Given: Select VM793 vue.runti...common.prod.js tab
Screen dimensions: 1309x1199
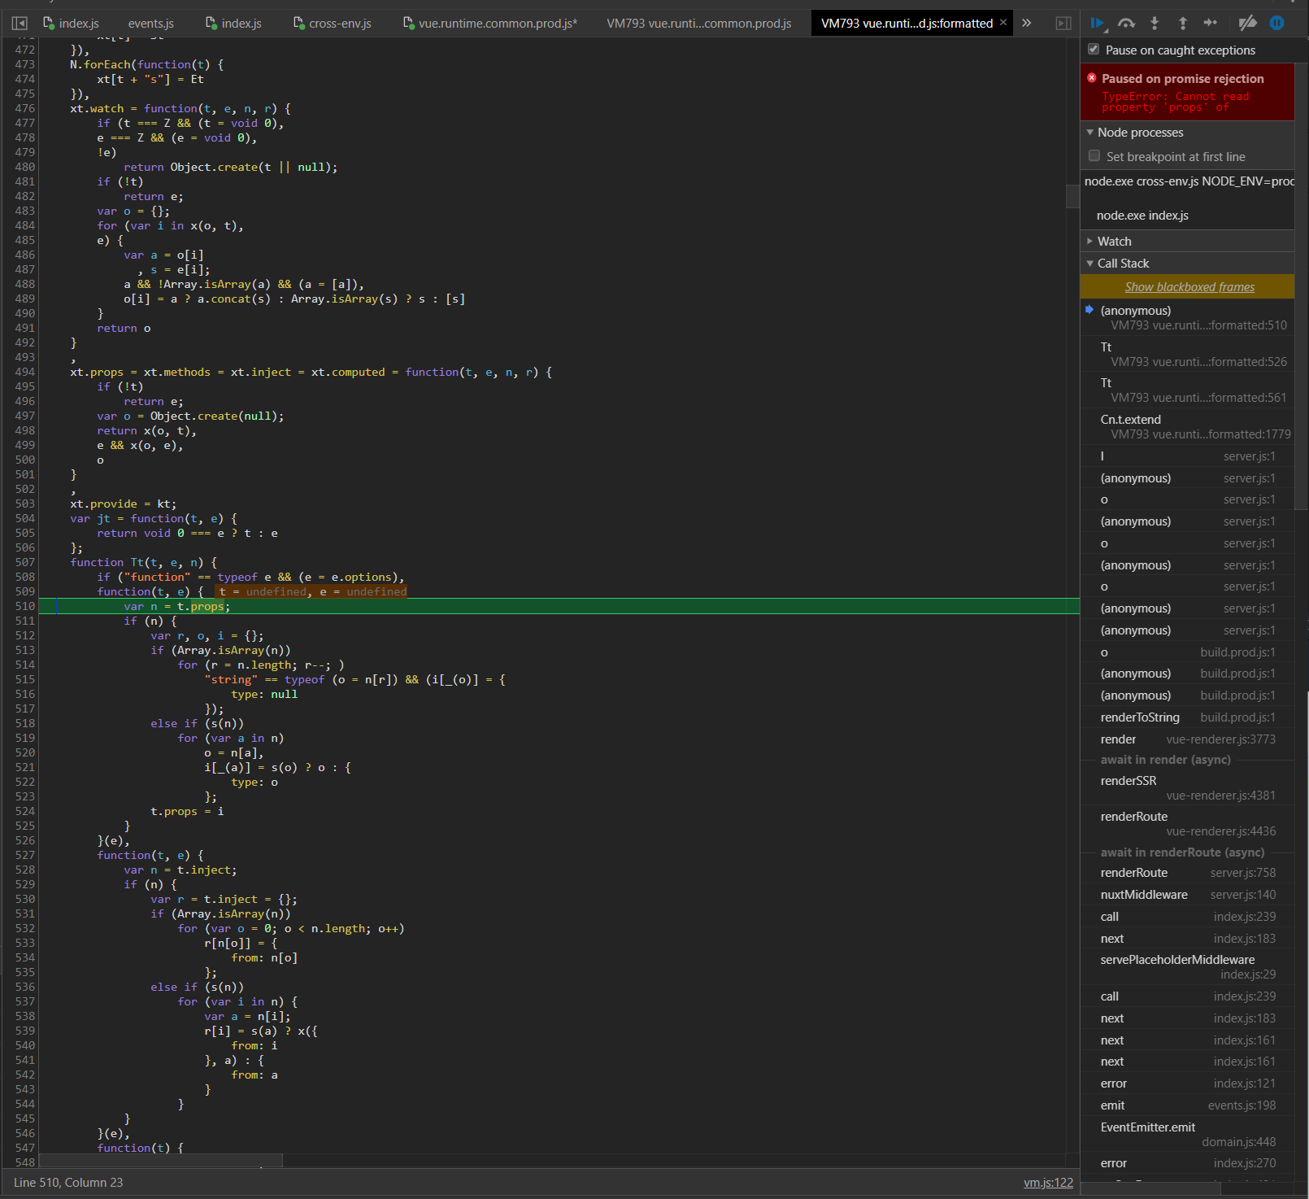Looking at the screenshot, I should coord(699,24).
